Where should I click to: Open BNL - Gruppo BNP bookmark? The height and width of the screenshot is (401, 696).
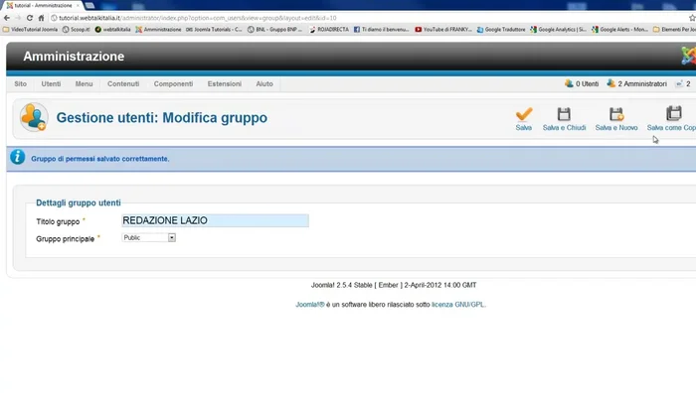274,29
